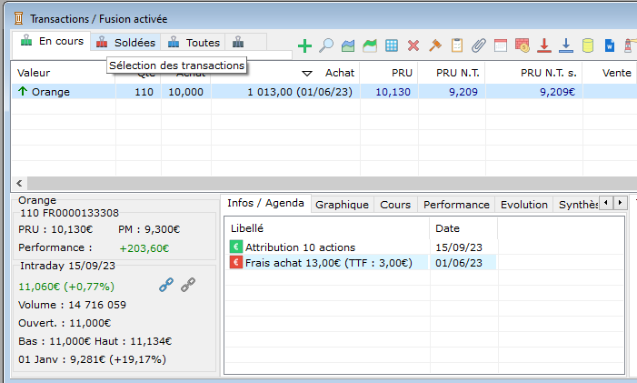Image resolution: width=637 pixels, height=383 pixels.
Task: Click the ISIN text 110 FR0000133308
Action: pyautogui.click(x=69, y=213)
